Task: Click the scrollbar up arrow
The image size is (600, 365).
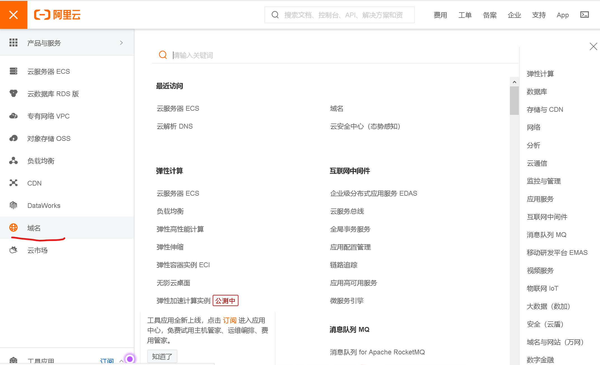Action: pos(514,82)
